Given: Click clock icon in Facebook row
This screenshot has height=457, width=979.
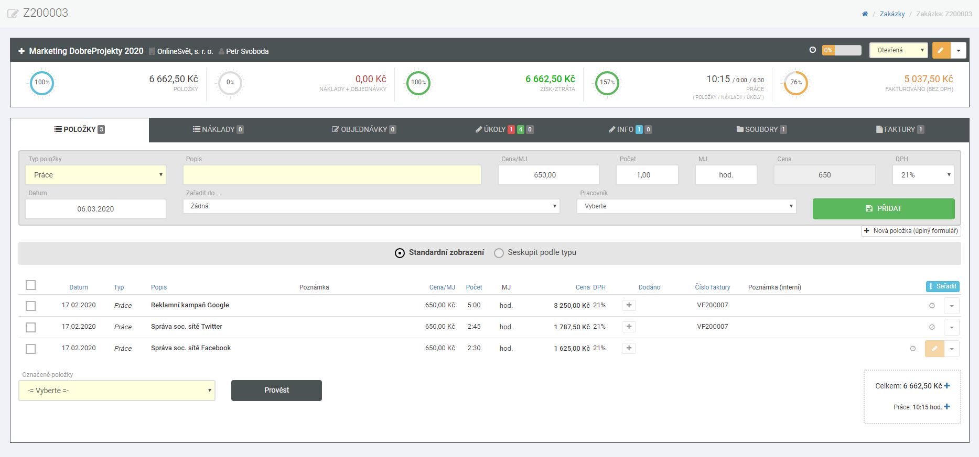Looking at the screenshot, I should coord(913,349).
